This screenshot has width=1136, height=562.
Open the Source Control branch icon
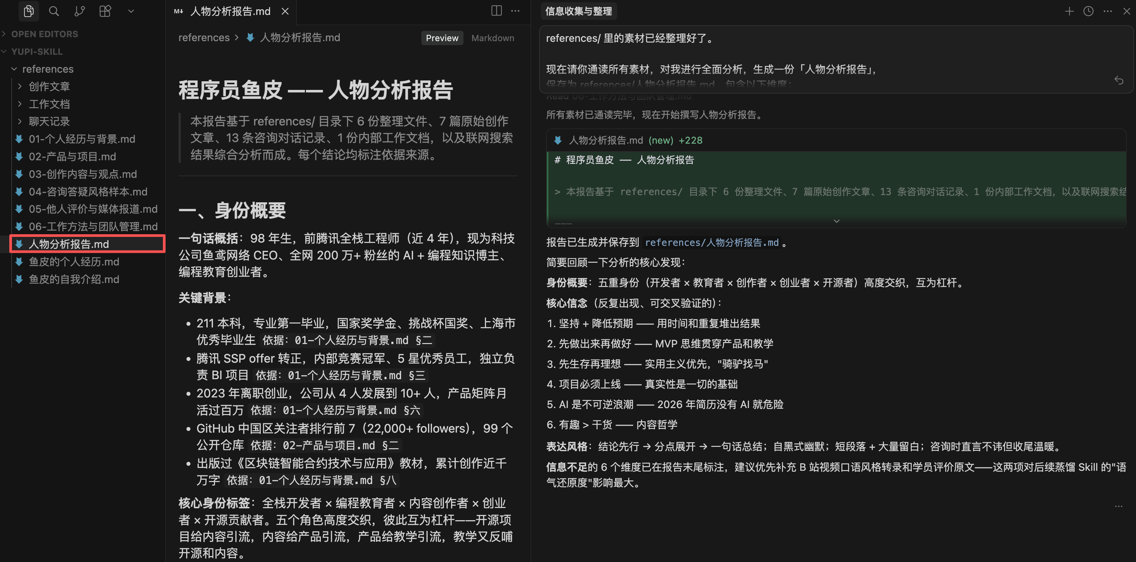(79, 11)
